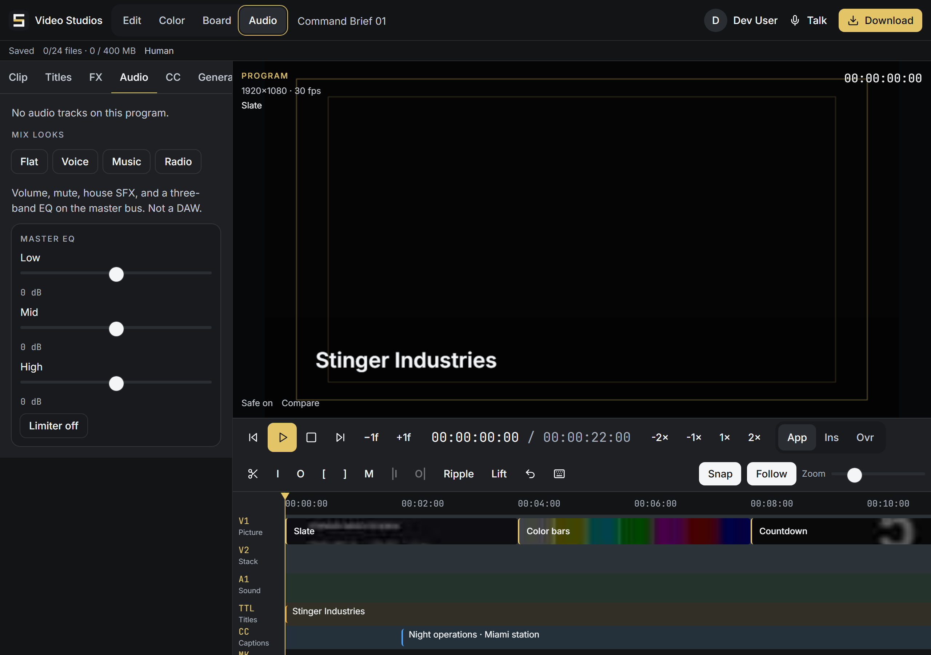Click the Video Studios logo icon
Viewport: 931px width, 655px height.
[x=19, y=20]
